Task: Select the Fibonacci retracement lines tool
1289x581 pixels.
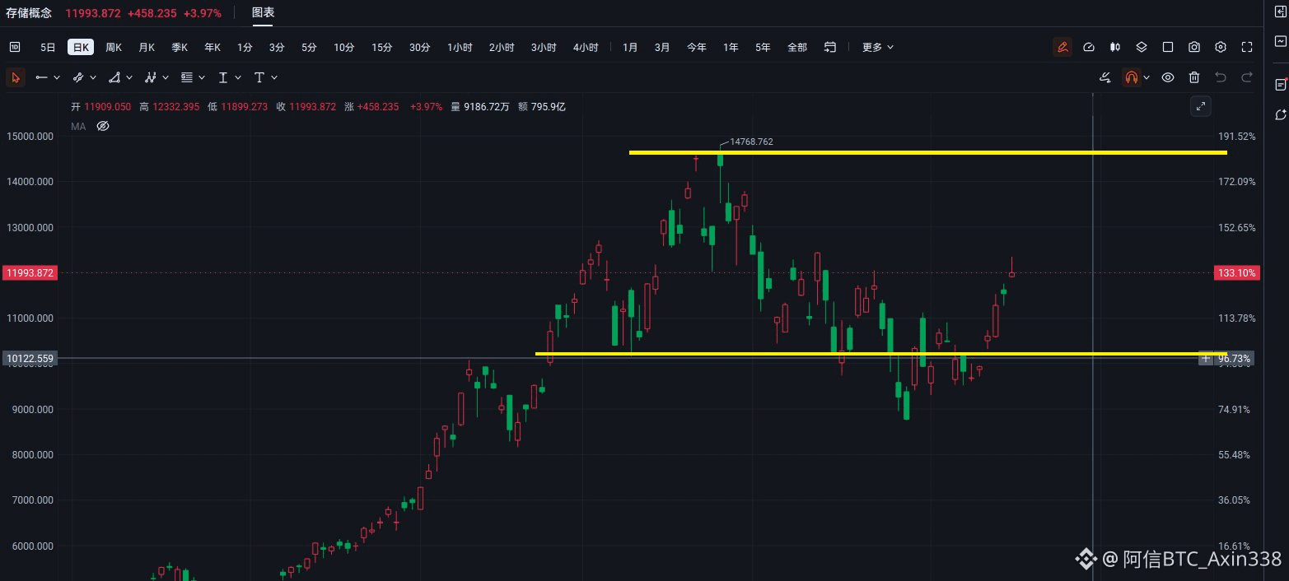Action: 187,77
